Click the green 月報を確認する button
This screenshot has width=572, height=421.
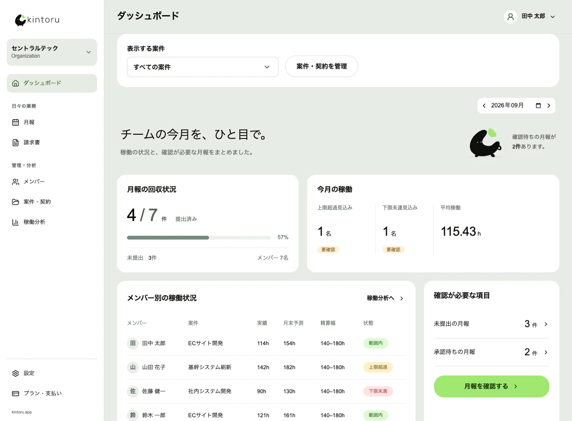click(492, 386)
